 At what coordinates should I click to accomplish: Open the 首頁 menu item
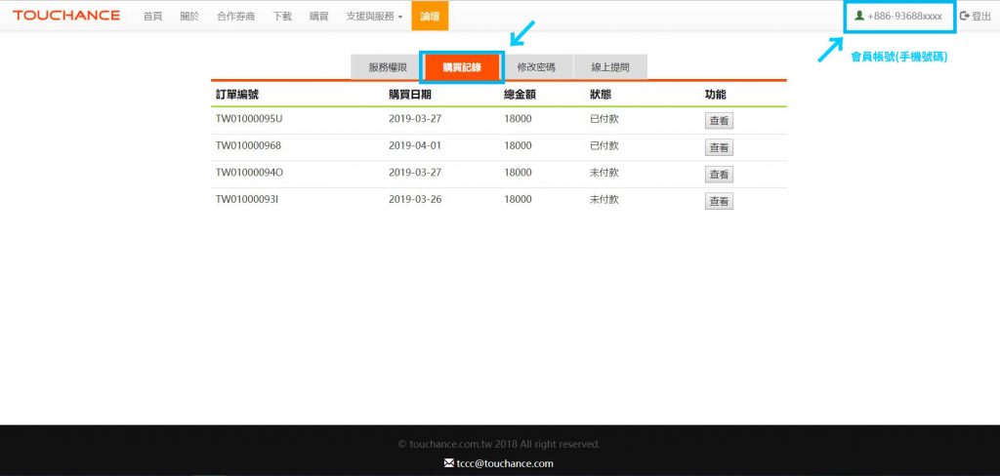tap(152, 16)
